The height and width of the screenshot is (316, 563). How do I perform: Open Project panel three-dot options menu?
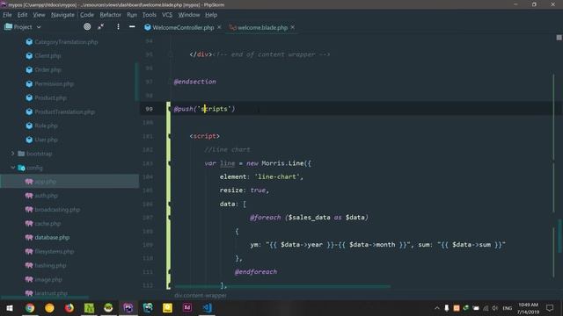[118, 26]
